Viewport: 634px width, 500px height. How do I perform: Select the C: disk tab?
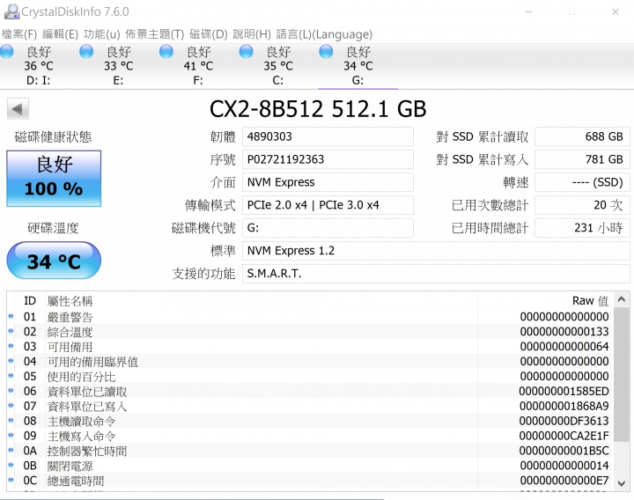point(277,66)
